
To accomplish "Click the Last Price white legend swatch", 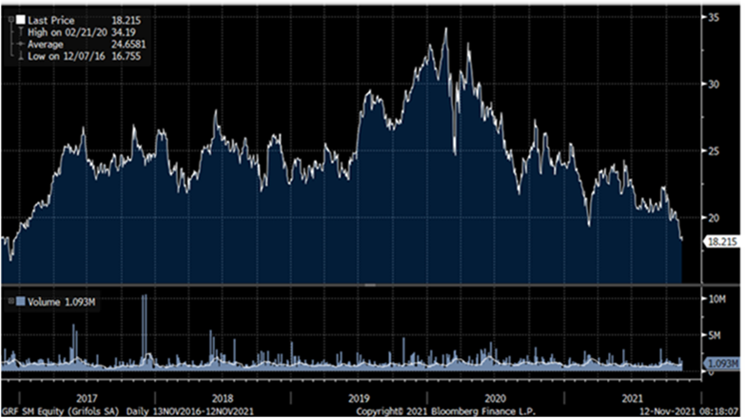I will tap(18, 17).
